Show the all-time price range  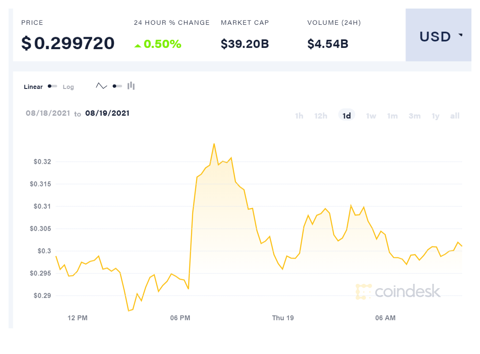pos(455,116)
